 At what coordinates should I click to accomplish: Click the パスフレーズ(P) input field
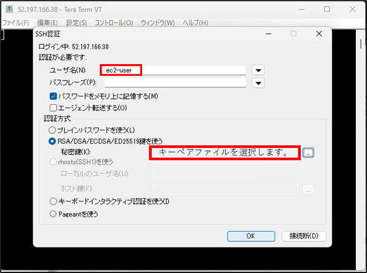175,83
